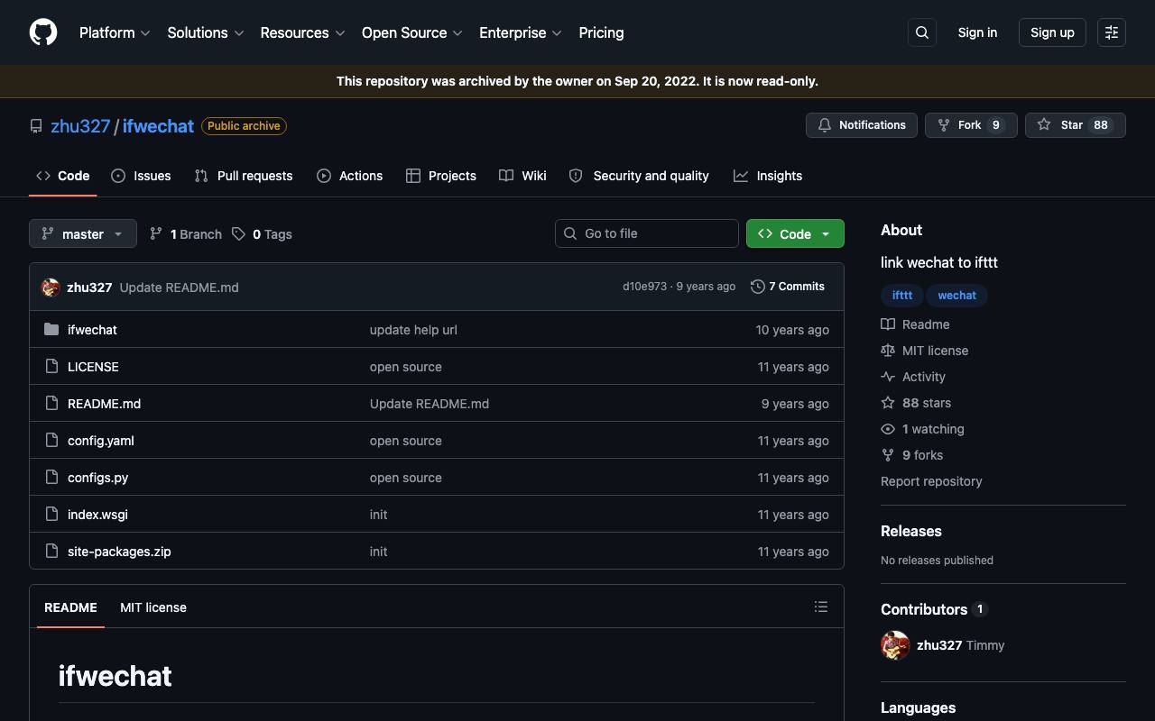Click the GitHub logo icon
Image resolution: width=1155 pixels, height=721 pixels.
43,32
